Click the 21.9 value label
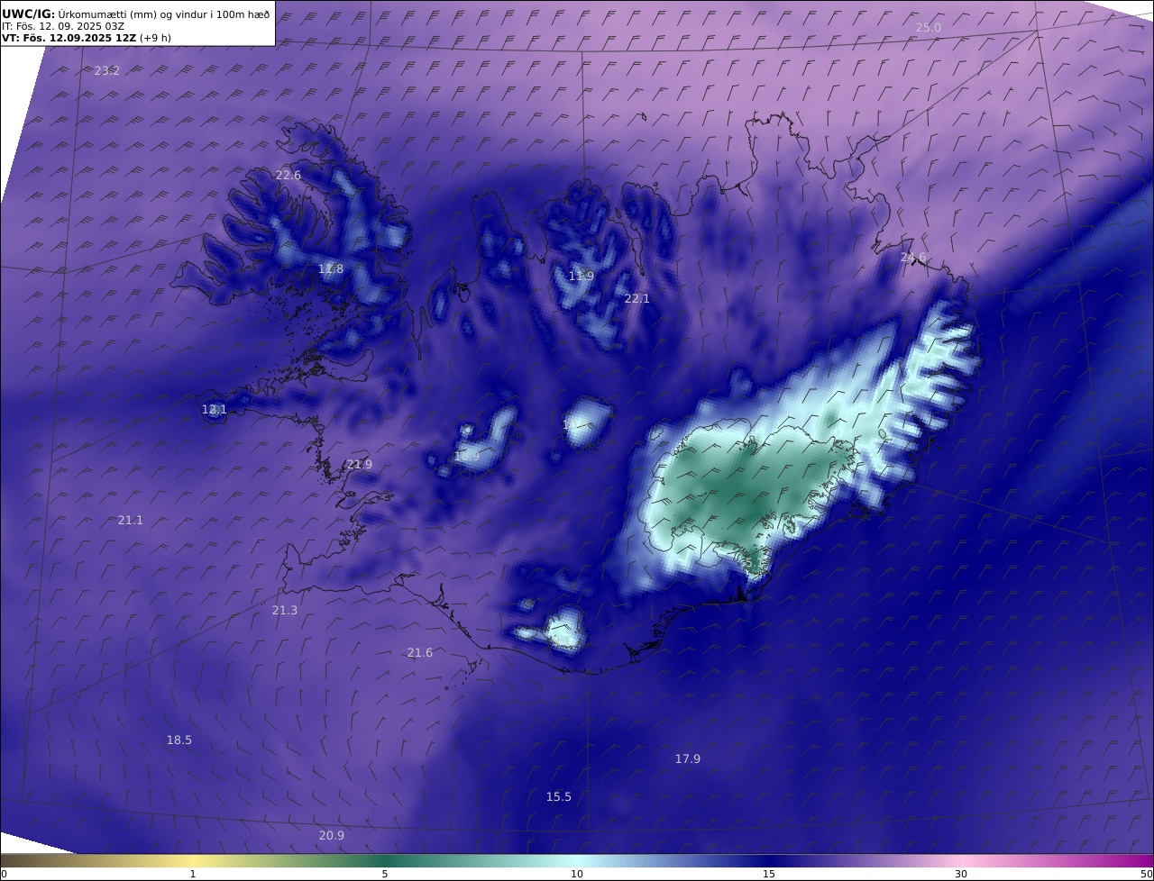Viewport: 1154px width, 881px height. 360,464
